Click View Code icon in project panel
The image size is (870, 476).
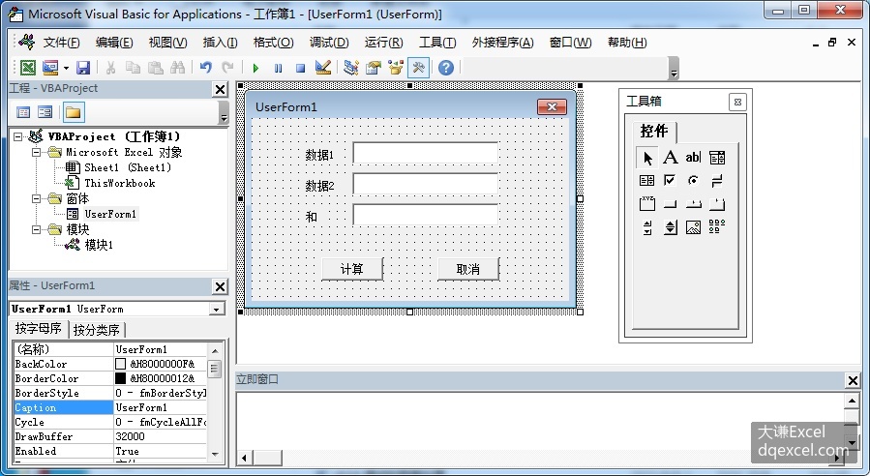[23, 112]
